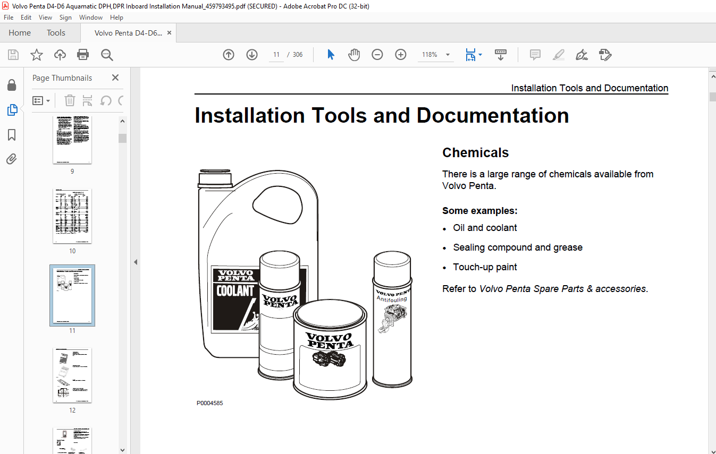Click the Print file icon

point(83,55)
